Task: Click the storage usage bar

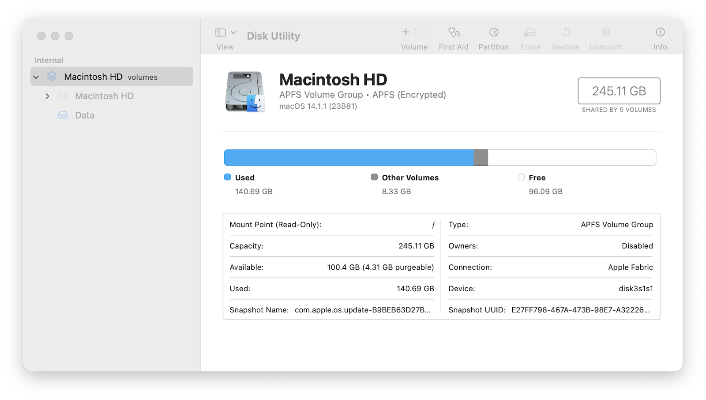Action: (440, 157)
